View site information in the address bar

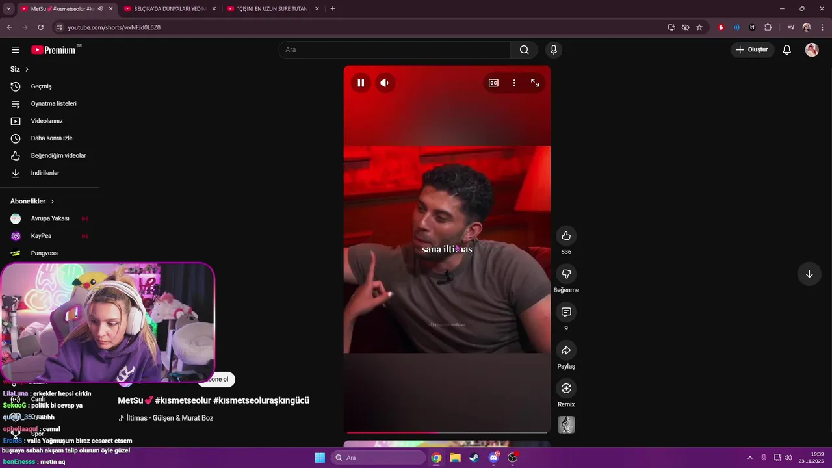tap(59, 27)
